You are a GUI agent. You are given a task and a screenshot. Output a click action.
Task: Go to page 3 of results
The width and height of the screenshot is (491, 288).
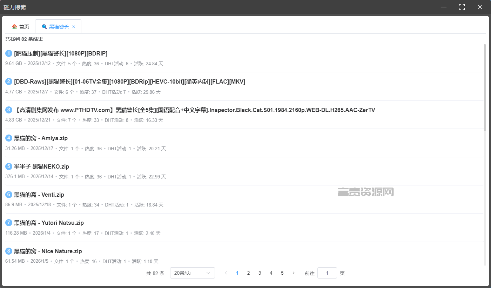260,273
